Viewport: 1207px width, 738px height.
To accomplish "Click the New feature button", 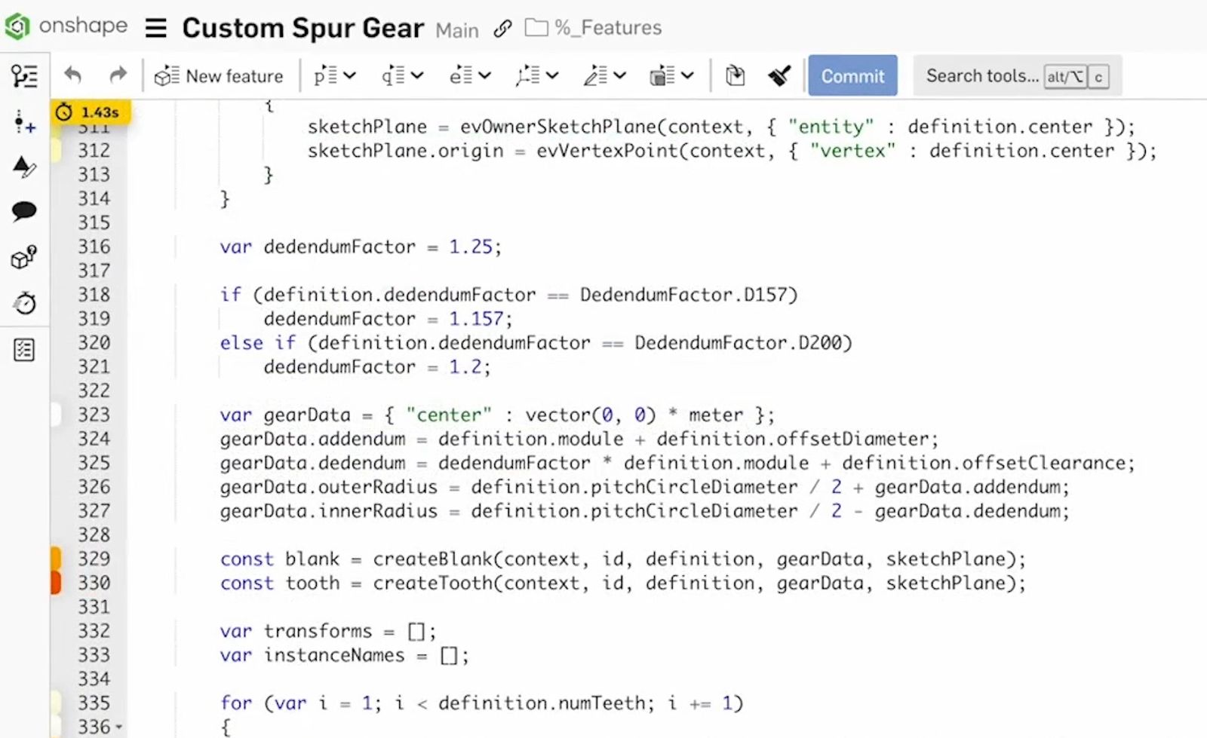I will pyautogui.click(x=219, y=75).
